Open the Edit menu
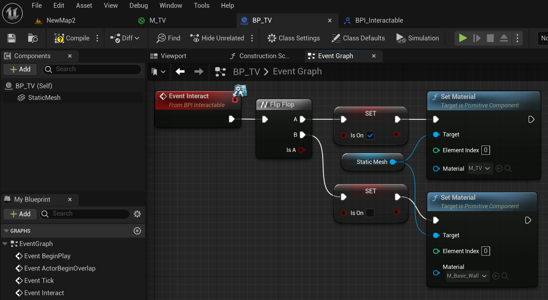Image resolution: width=548 pixels, height=300 pixels. point(59,5)
